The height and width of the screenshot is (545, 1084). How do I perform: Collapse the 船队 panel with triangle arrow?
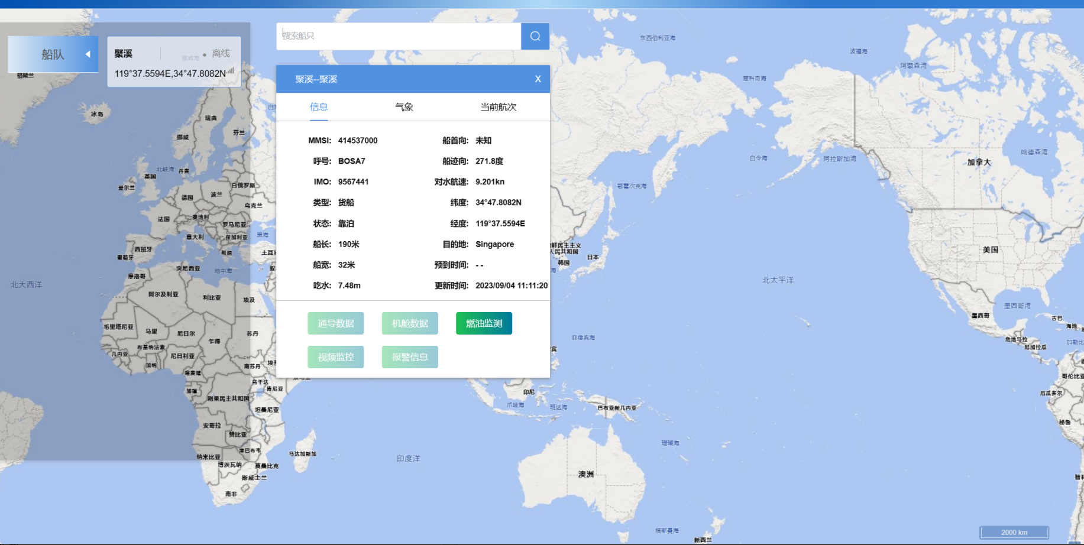point(88,54)
